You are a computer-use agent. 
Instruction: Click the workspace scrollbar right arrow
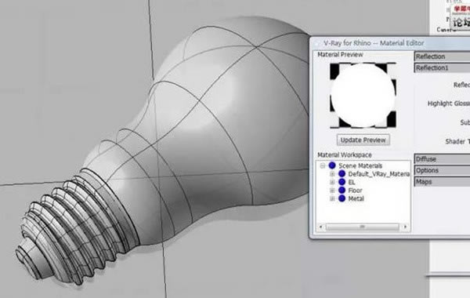click(405, 227)
